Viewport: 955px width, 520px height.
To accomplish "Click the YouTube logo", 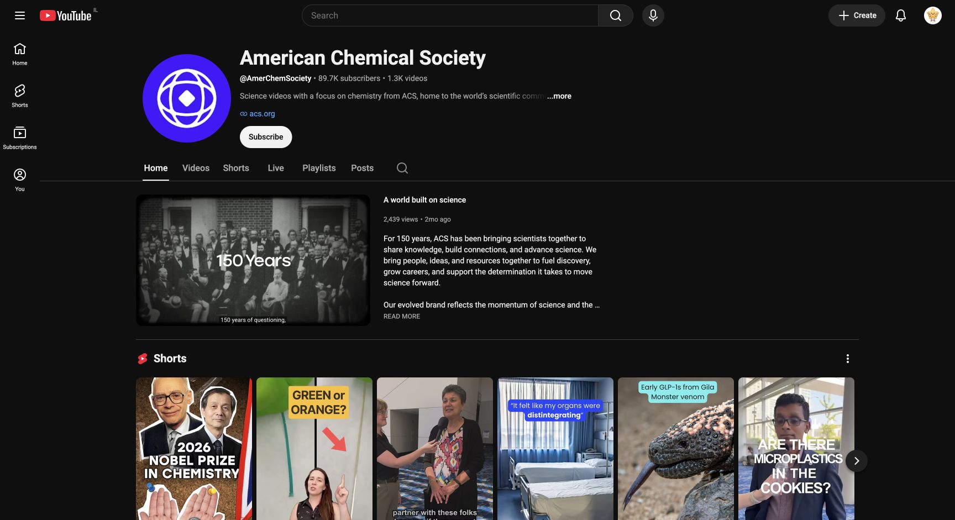I will [x=66, y=15].
